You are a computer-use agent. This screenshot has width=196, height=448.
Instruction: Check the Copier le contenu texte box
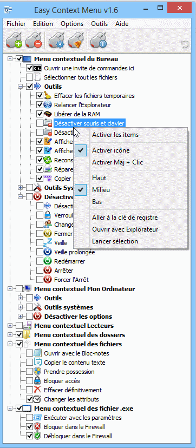coord(29,363)
